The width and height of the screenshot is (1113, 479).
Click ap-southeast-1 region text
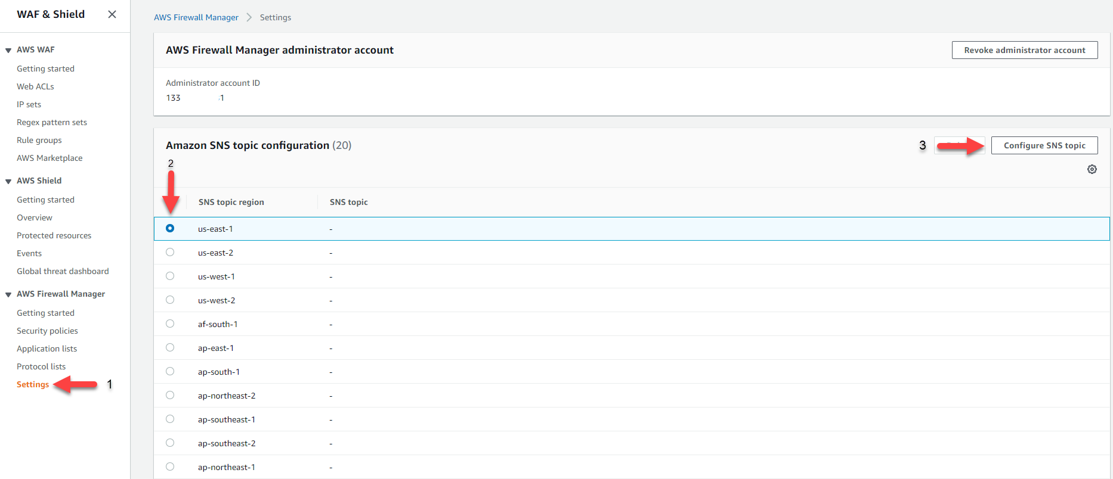(x=227, y=419)
